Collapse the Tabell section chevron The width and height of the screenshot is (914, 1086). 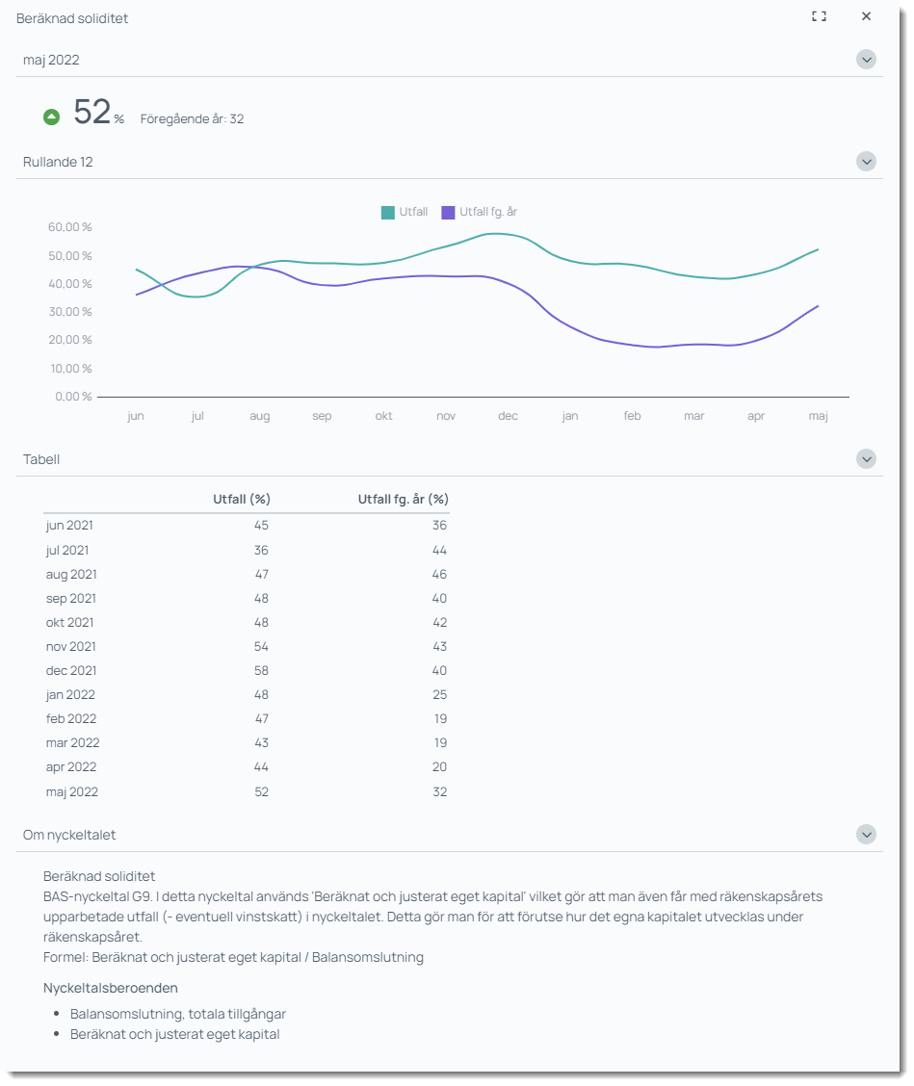tap(866, 459)
